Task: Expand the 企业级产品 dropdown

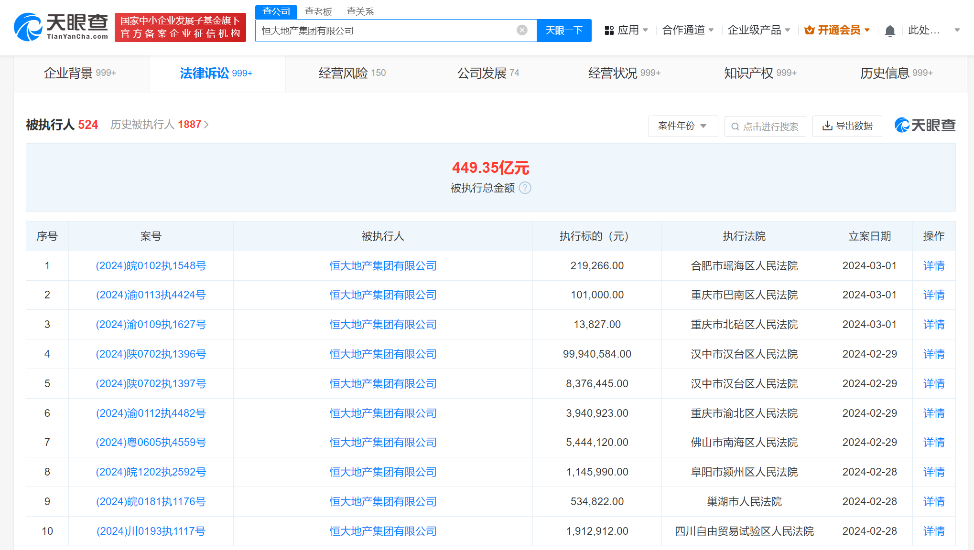Action: click(x=758, y=30)
